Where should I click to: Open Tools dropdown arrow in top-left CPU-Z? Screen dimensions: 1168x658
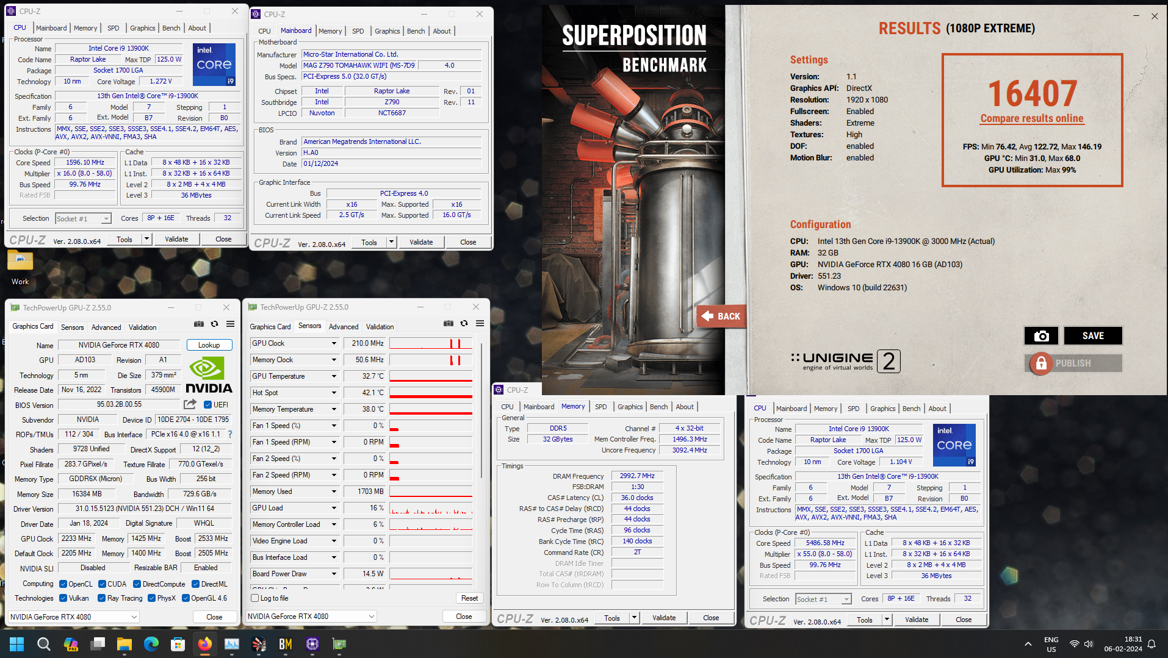tap(146, 239)
